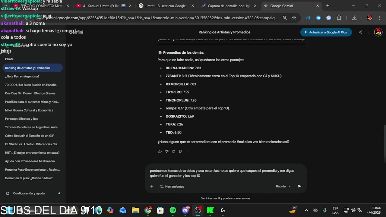Screen dimensions: 386x217
Task: Copy the Gemini response text
Action: pyautogui.click(x=180, y=152)
